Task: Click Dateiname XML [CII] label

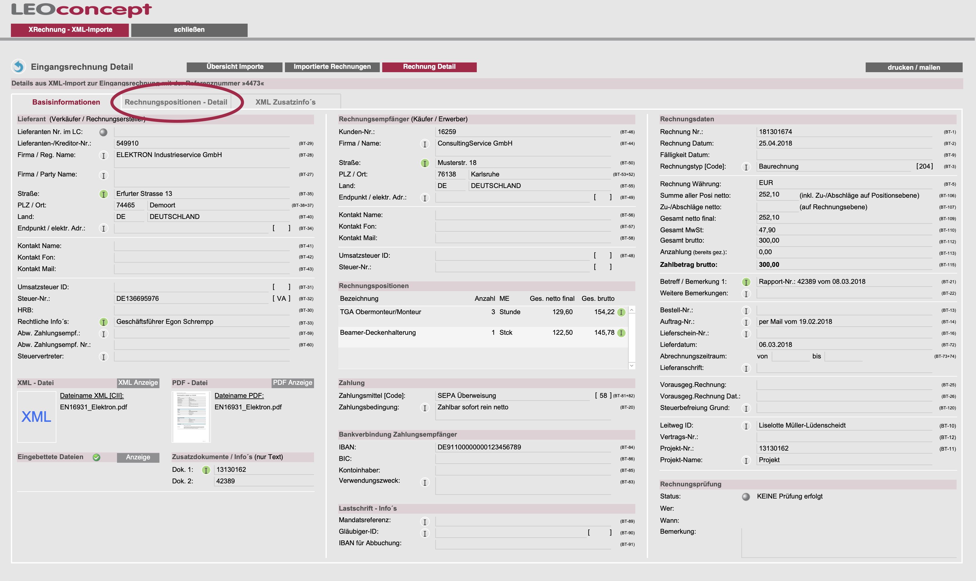Action: 92,396
